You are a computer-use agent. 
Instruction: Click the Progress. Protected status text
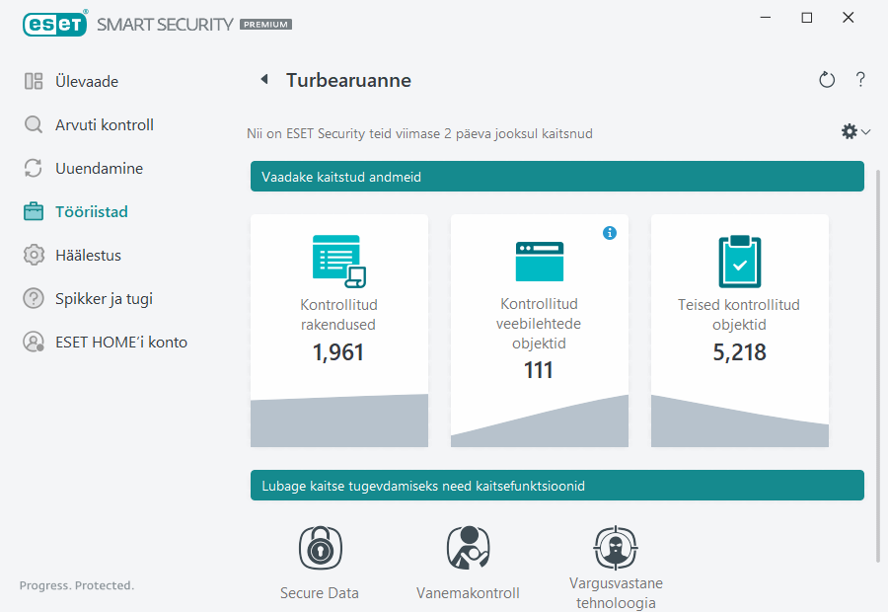pos(76,584)
